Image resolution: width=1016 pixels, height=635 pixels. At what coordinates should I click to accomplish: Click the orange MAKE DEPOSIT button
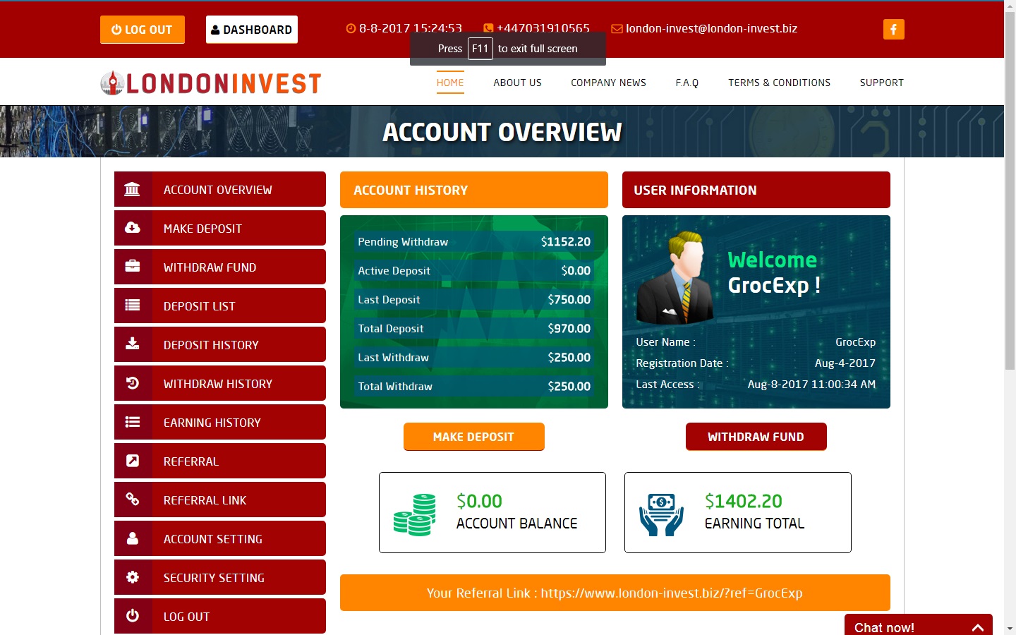point(474,437)
